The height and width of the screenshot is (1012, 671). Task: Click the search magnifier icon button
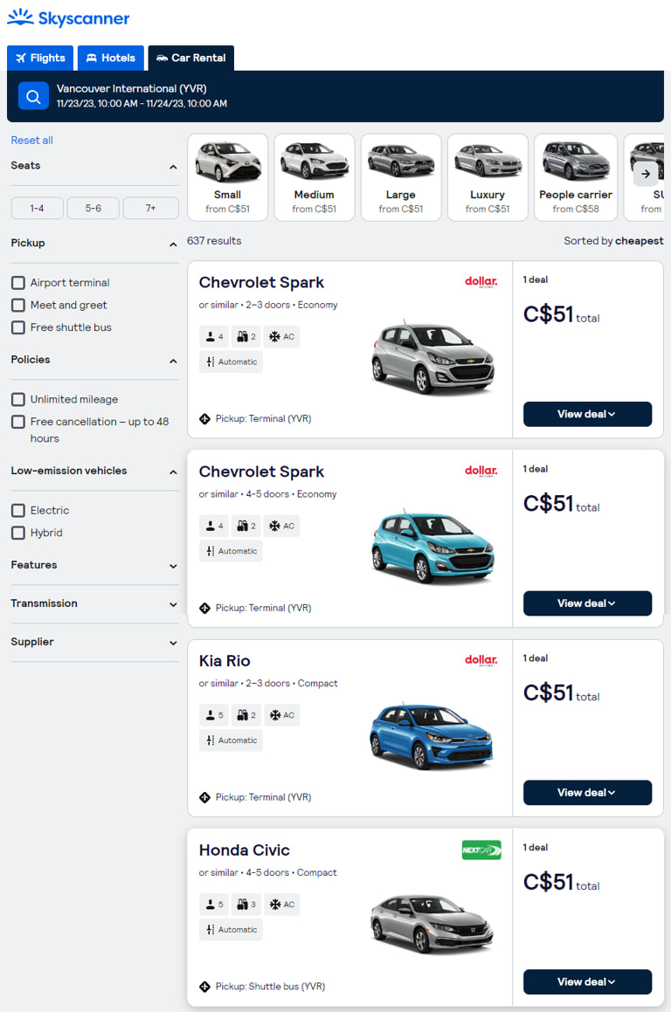(x=33, y=96)
